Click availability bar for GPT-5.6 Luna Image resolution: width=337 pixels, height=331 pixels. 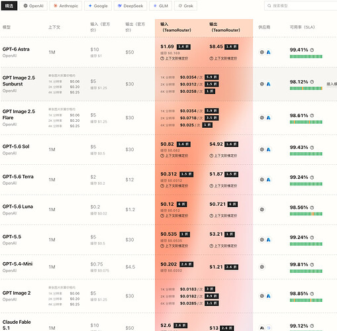coord(306,214)
